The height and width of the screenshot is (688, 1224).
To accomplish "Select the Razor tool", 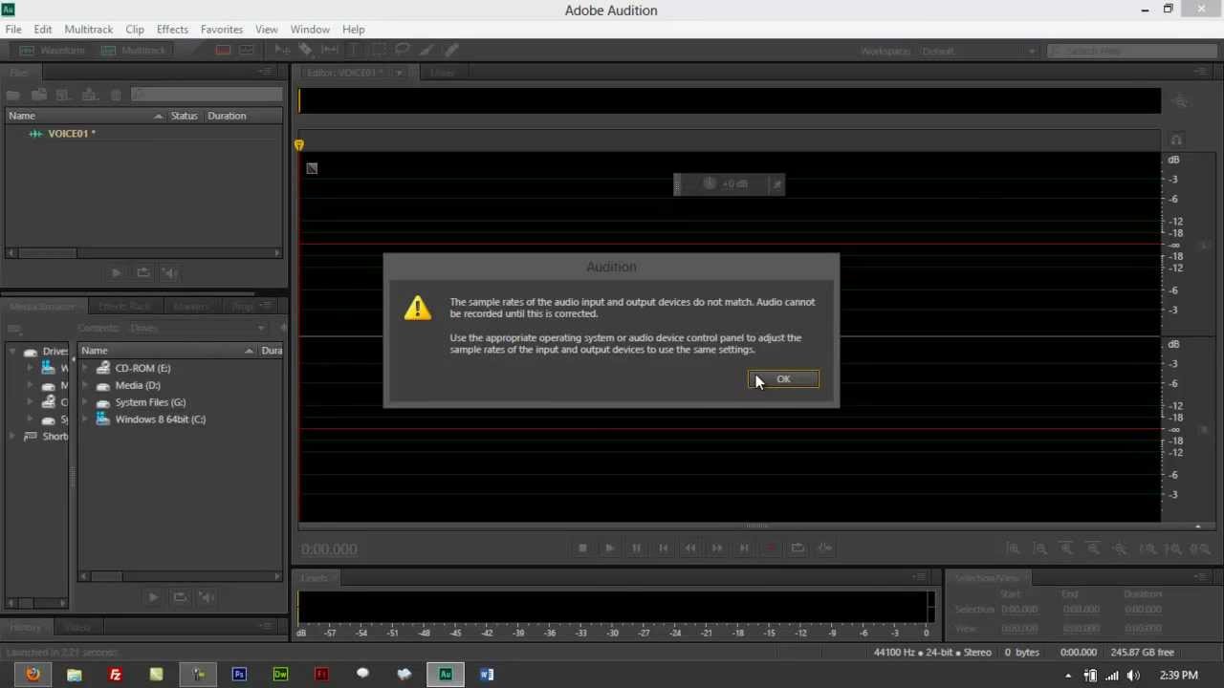I will tap(306, 51).
